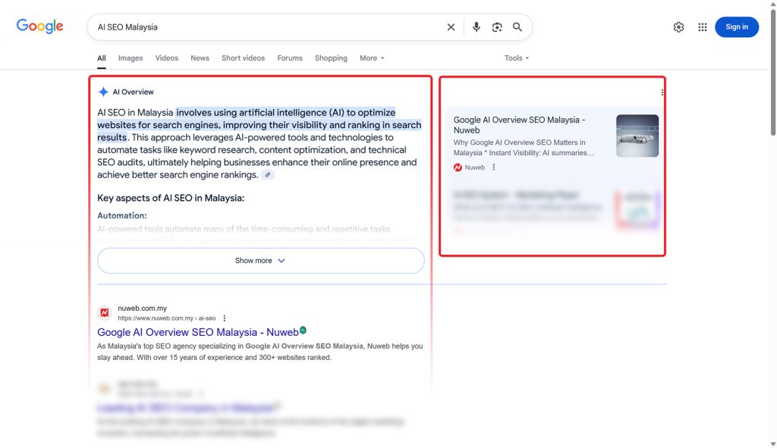
Task: Select the All tab
Action: (x=102, y=58)
